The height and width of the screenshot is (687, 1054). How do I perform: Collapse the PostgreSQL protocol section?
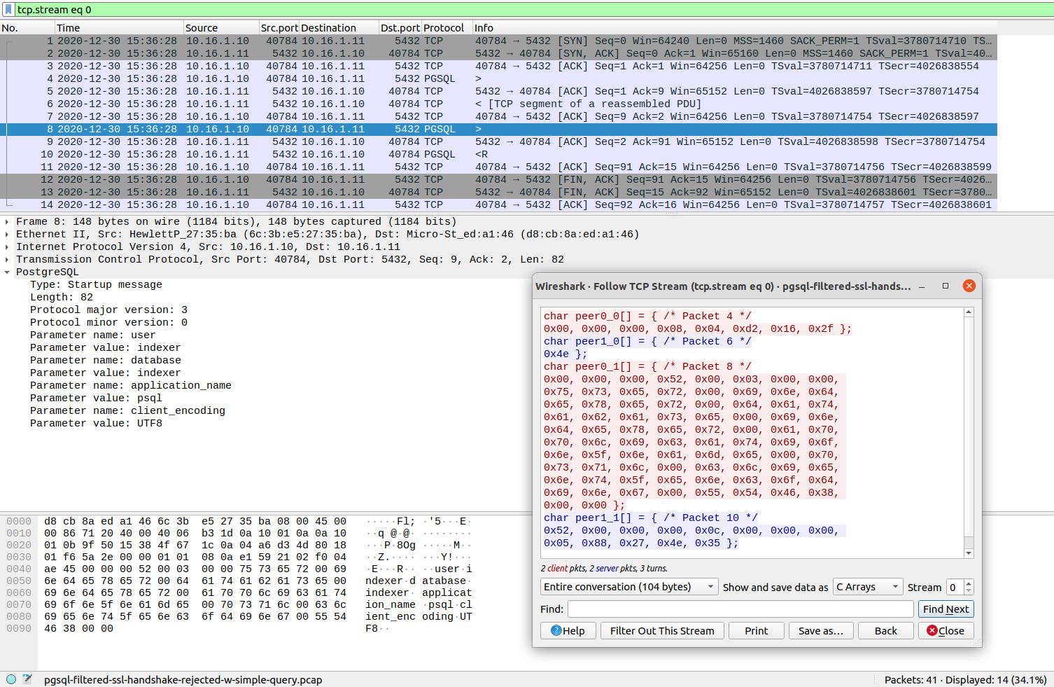[x=7, y=272]
